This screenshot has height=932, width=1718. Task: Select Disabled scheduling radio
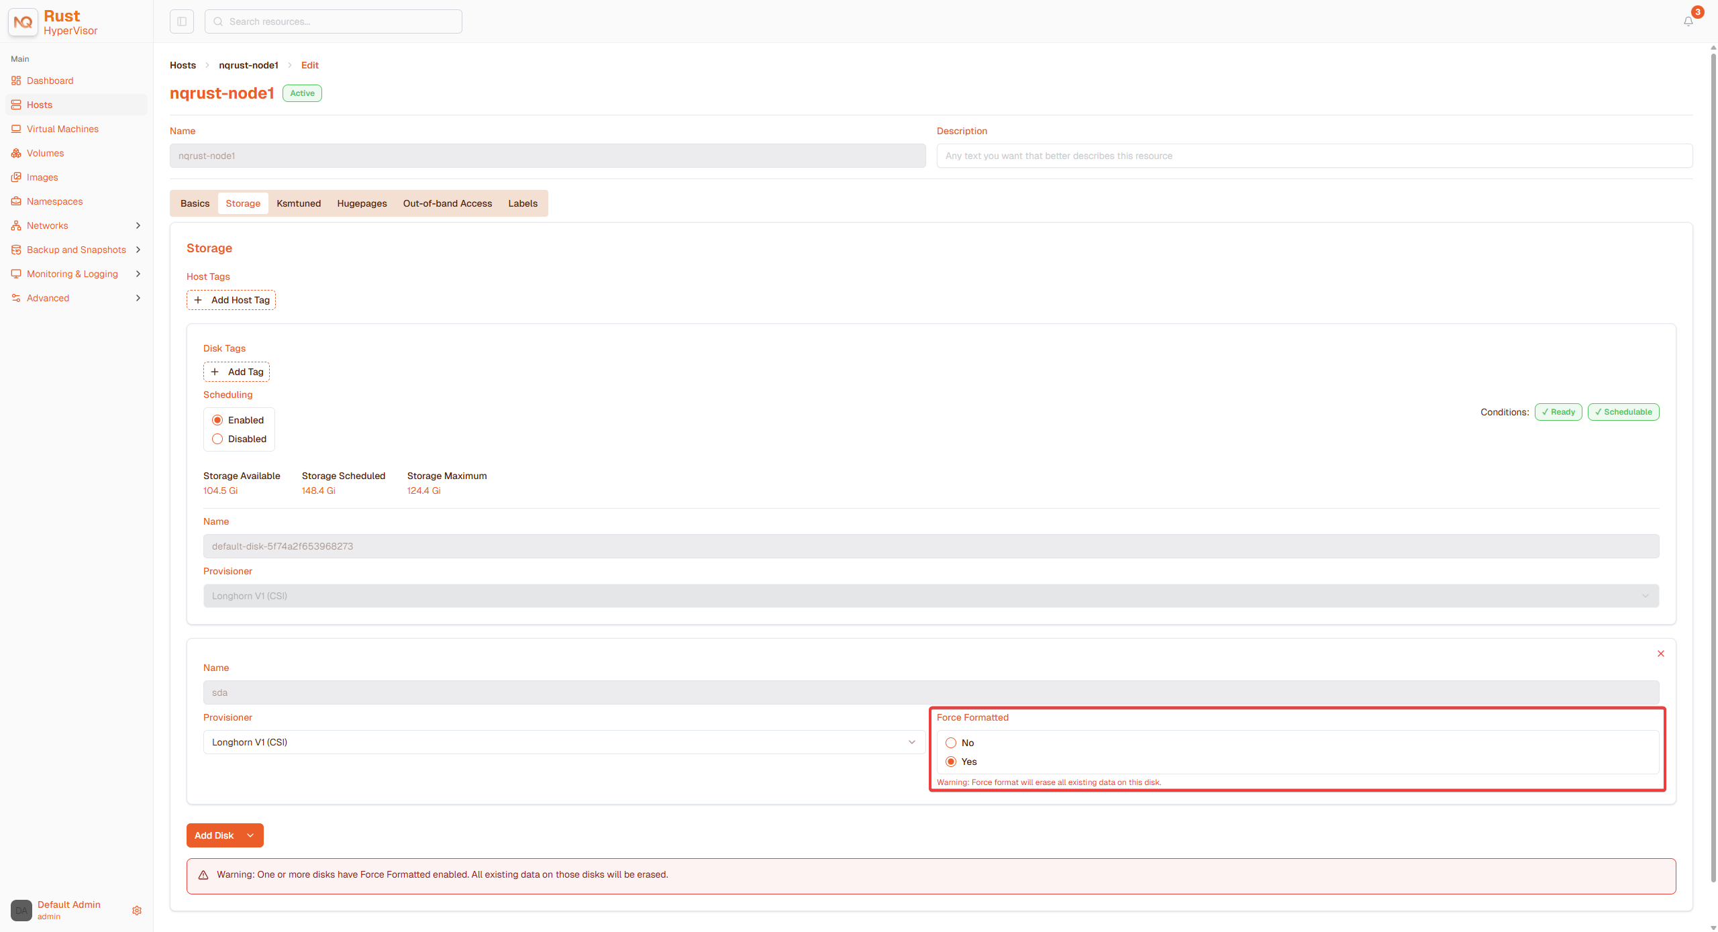tap(217, 439)
